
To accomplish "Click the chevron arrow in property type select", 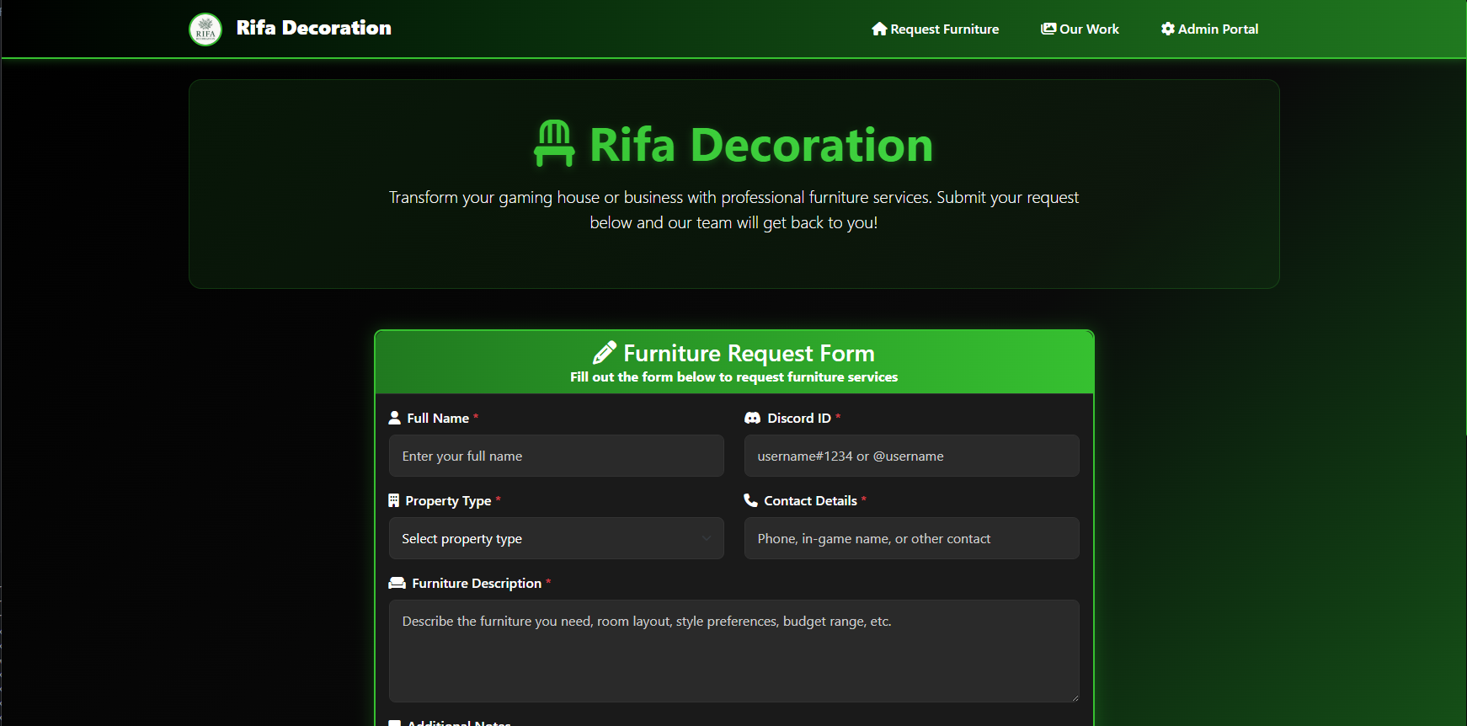I will tap(707, 538).
